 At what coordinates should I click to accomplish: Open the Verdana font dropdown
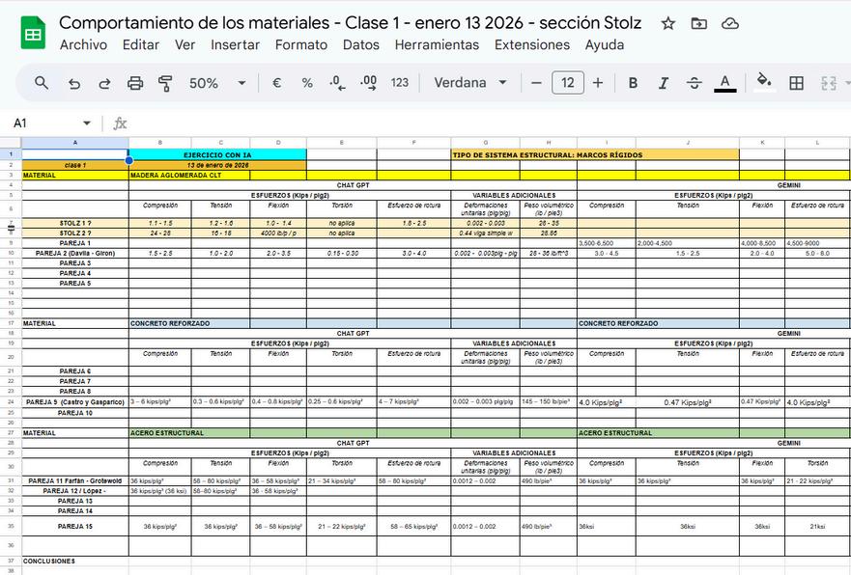point(470,83)
